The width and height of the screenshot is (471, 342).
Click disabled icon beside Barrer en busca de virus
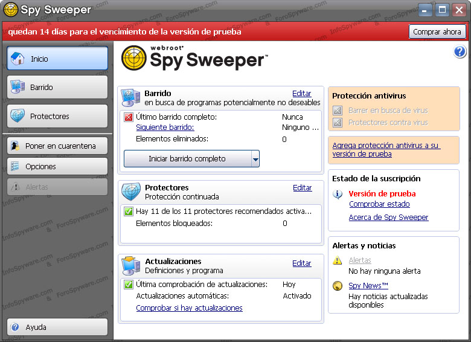tap(338, 111)
